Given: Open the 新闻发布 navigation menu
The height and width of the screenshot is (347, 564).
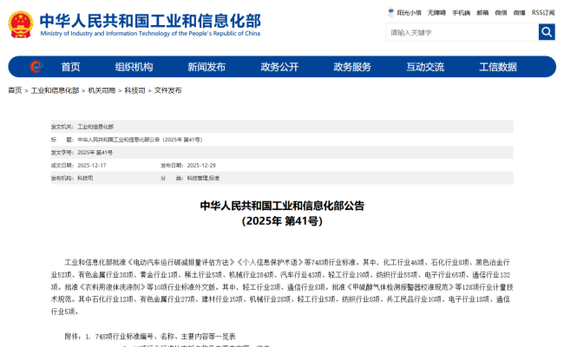Looking at the screenshot, I should point(207,67).
